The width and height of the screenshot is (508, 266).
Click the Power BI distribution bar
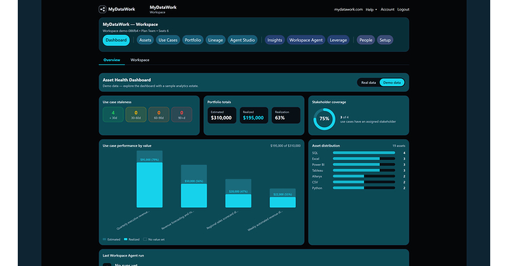tap(364, 164)
